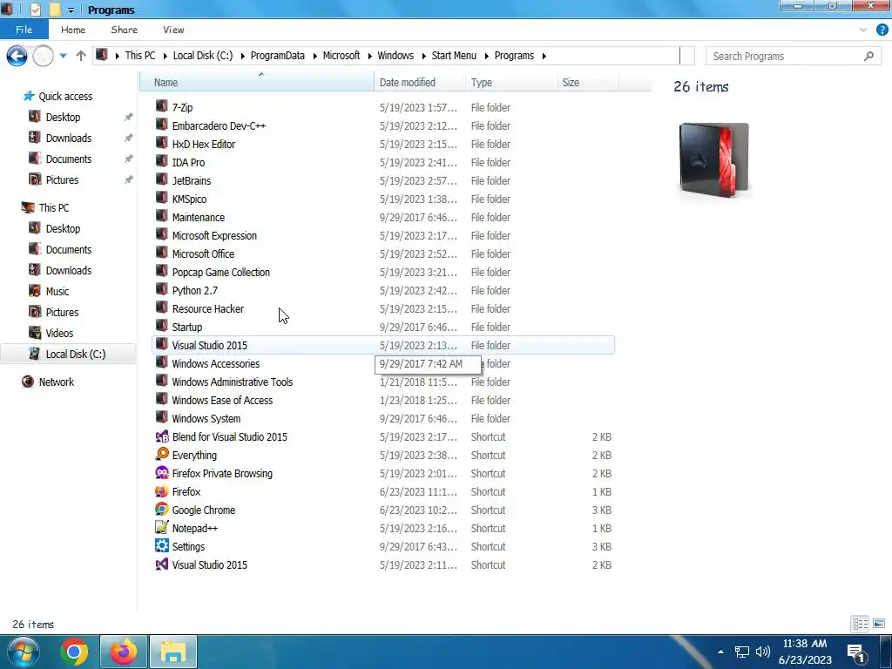The image size is (892, 669).
Task: Click Local Disk (C:) in address bar
Action: pyautogui.click(x=203, y=56)
